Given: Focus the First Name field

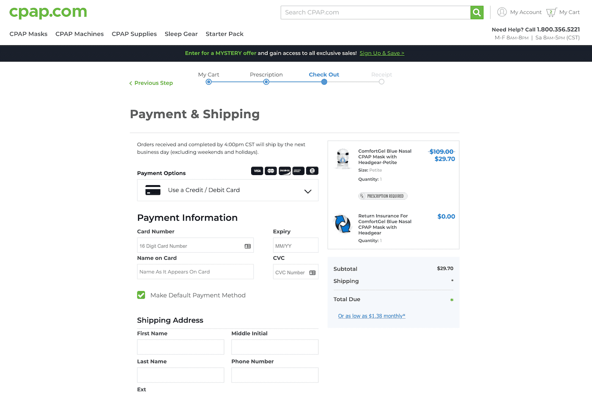Looking at the screenshot, I should click(x=181, y=347).
